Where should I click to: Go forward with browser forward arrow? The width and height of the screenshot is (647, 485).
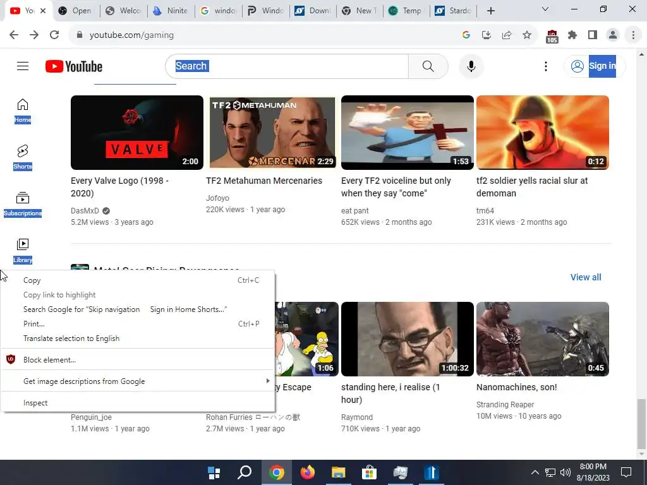click(x=34, y=35)
